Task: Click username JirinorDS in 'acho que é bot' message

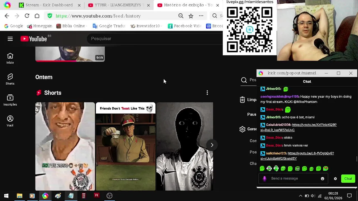Action: (273, 117)
